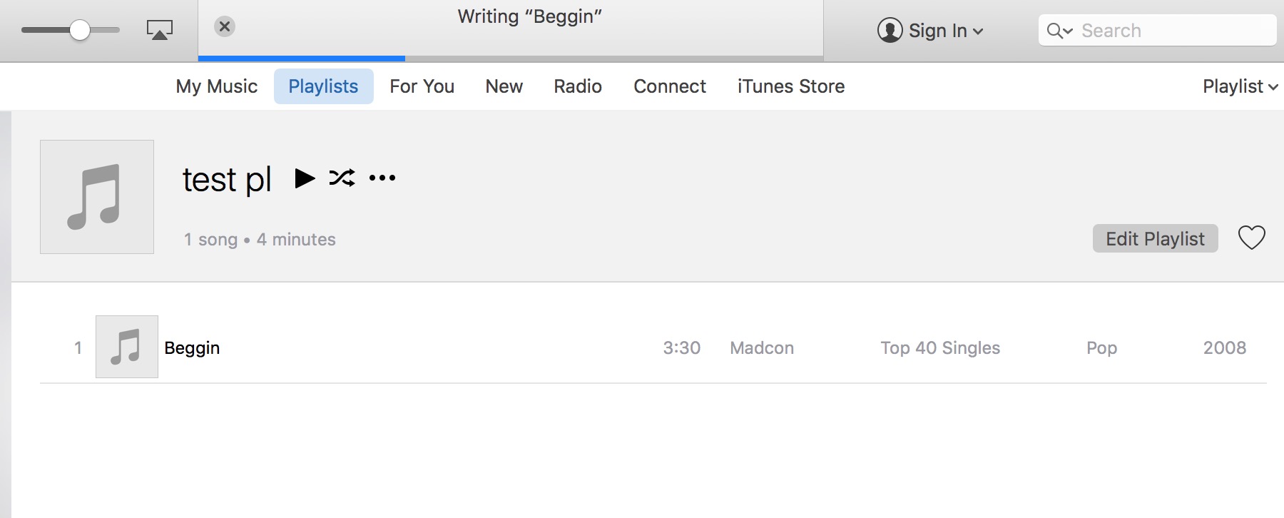1284x518 pixels.
Task: Play the test pl playlist
Action: click(305, 178)
